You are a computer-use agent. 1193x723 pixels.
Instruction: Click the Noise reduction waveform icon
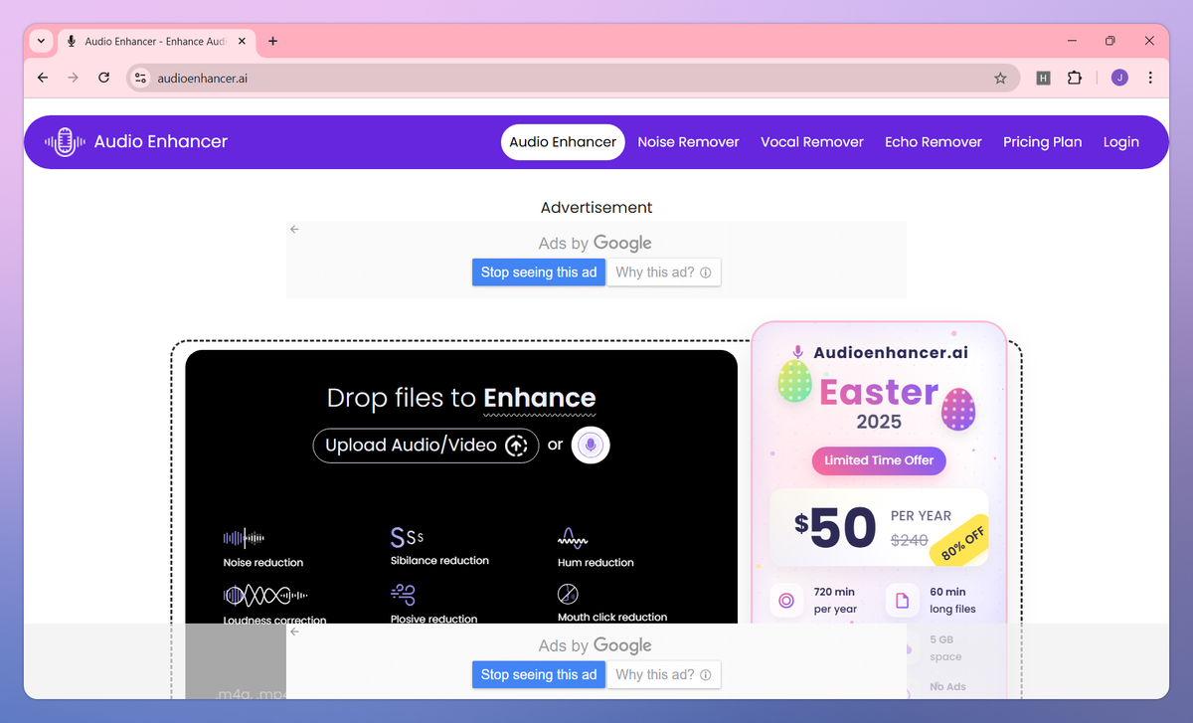point(244,539)
